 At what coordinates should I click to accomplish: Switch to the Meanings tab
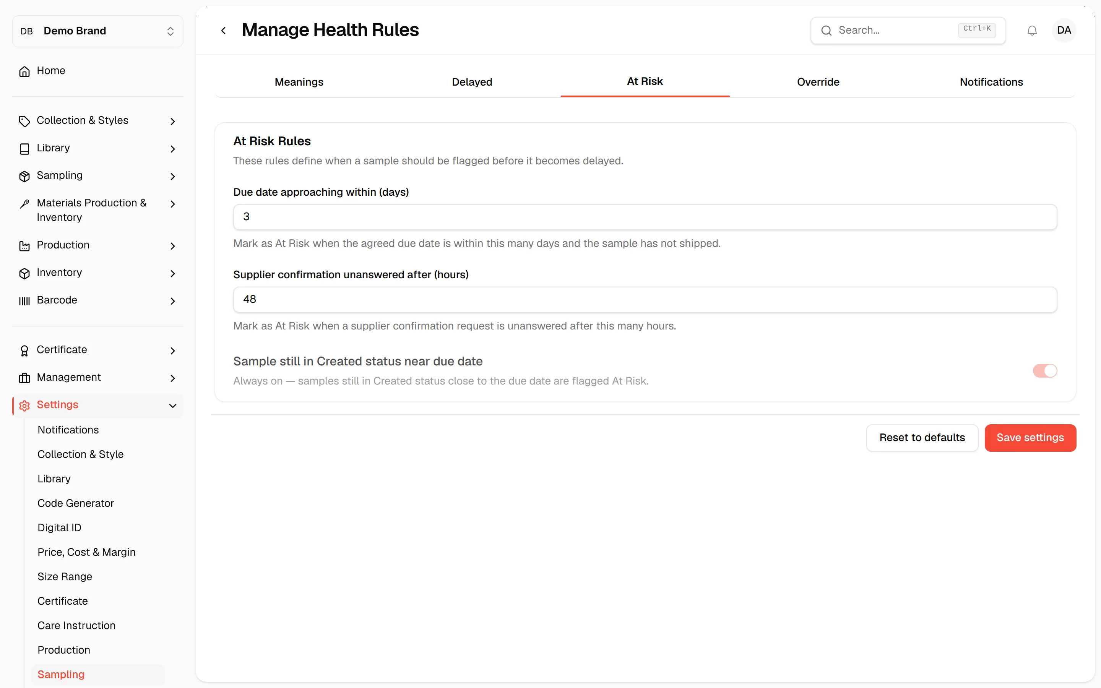tap(299, 82)
